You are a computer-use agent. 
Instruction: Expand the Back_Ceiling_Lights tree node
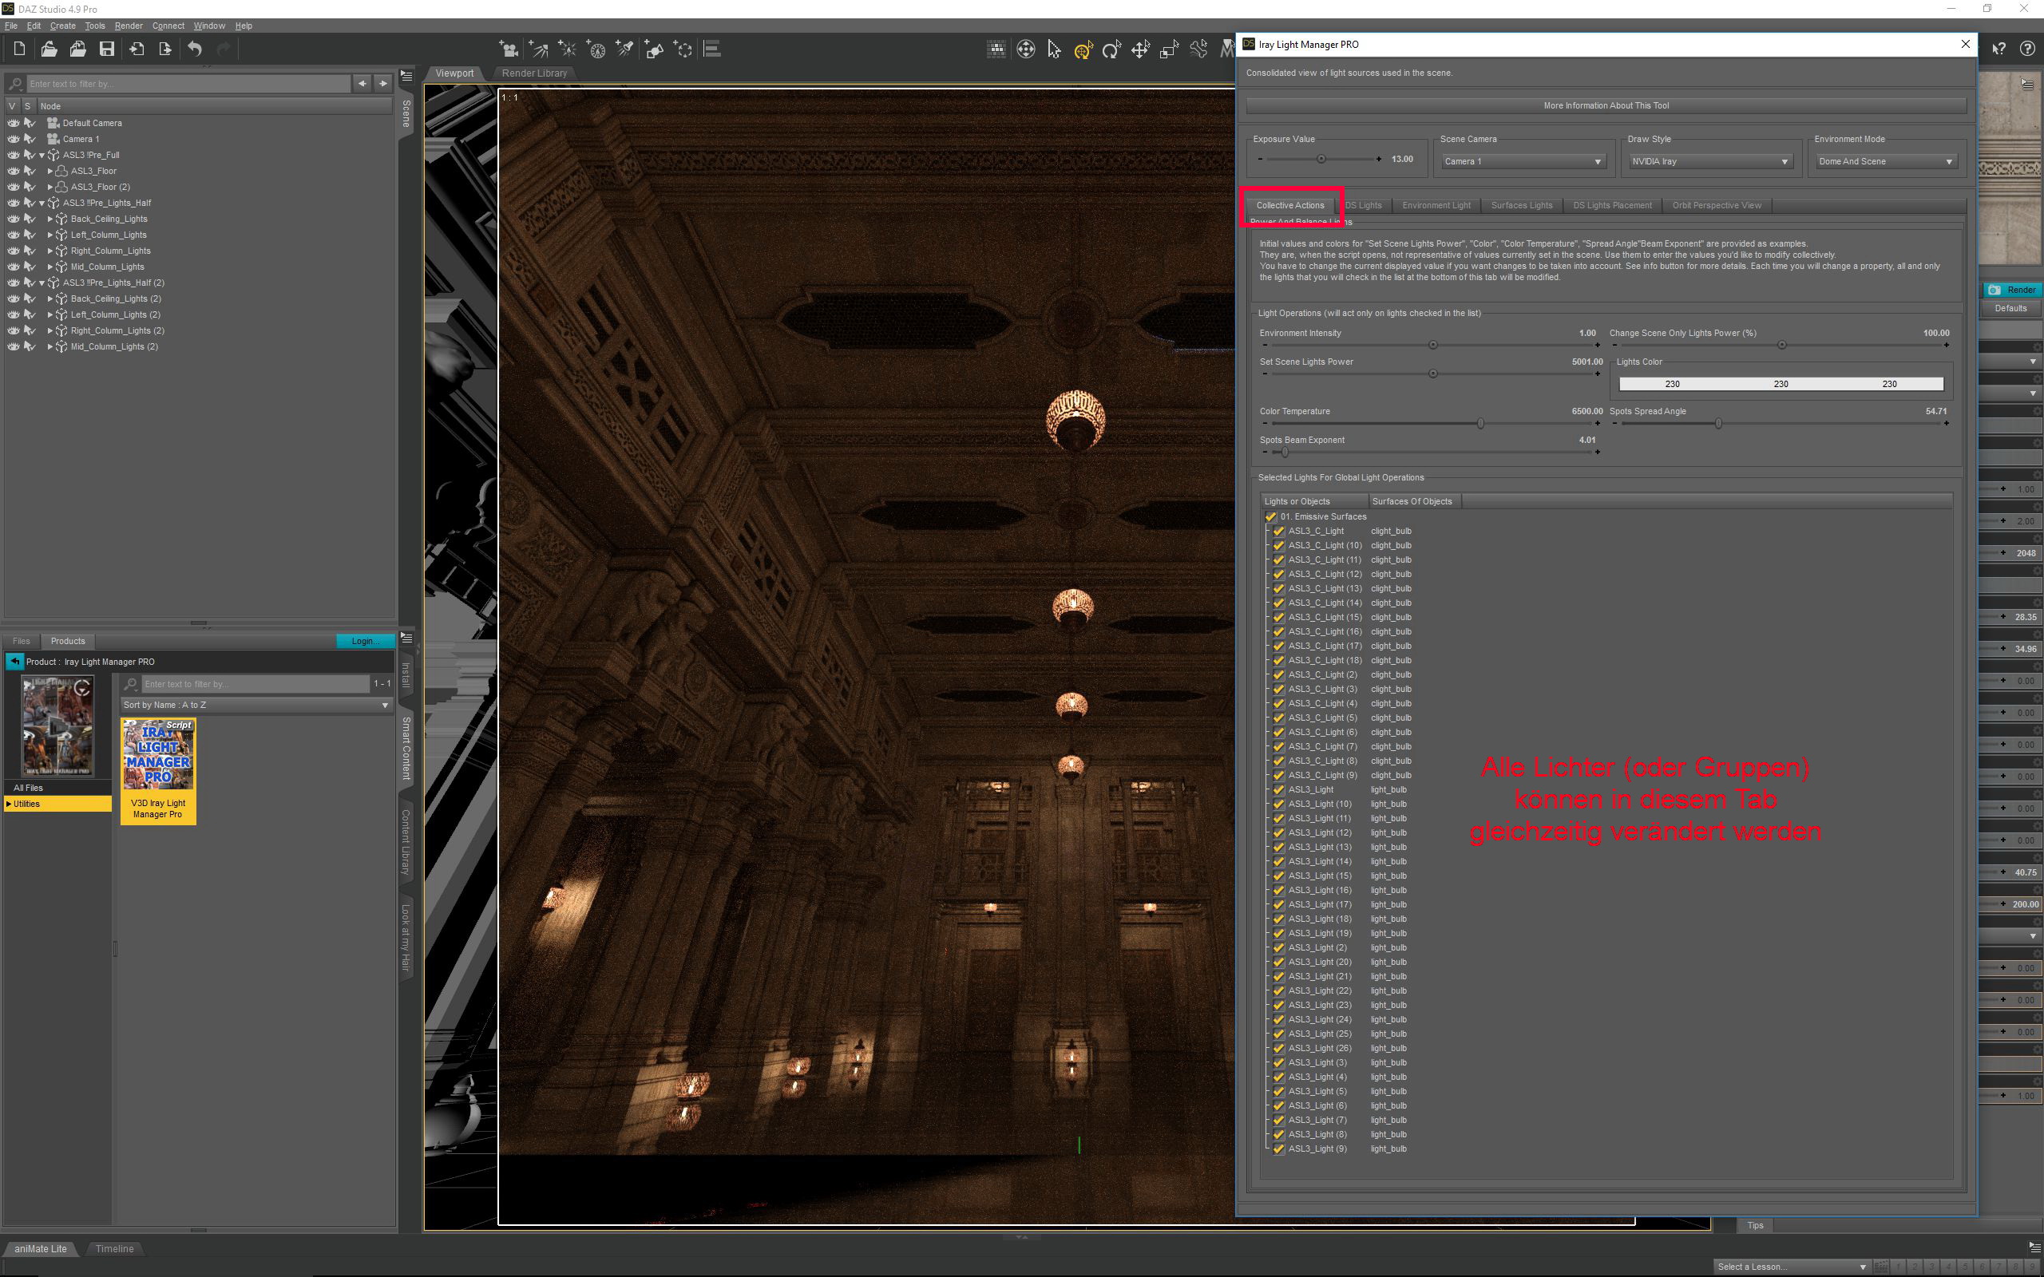50,219
